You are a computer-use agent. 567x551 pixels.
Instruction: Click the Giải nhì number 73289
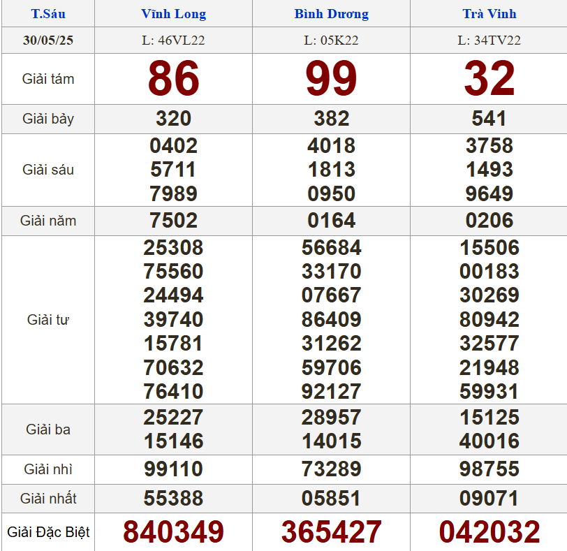[x=331, y=469]
